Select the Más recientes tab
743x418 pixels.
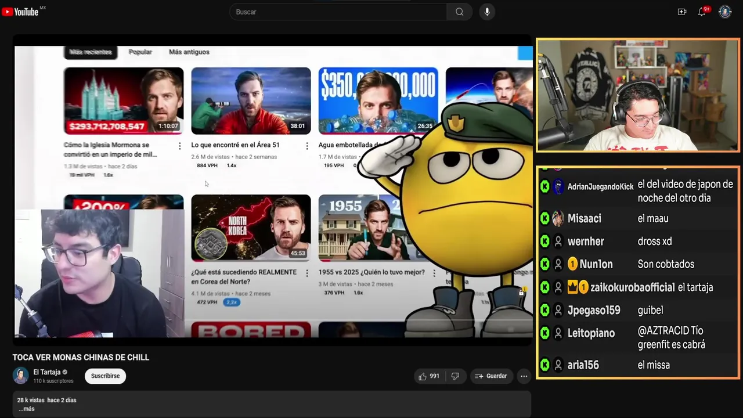pos(91,52)
